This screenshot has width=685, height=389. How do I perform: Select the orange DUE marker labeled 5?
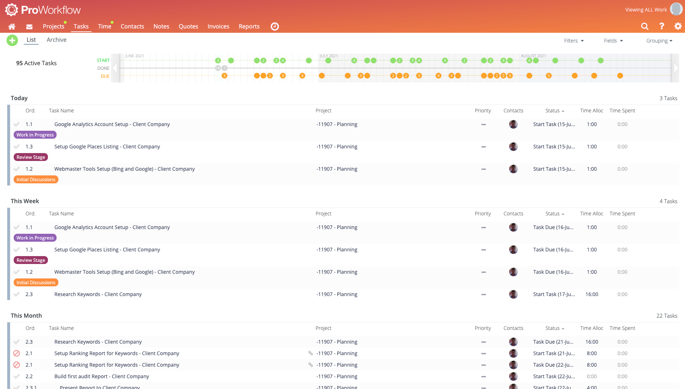549,76
